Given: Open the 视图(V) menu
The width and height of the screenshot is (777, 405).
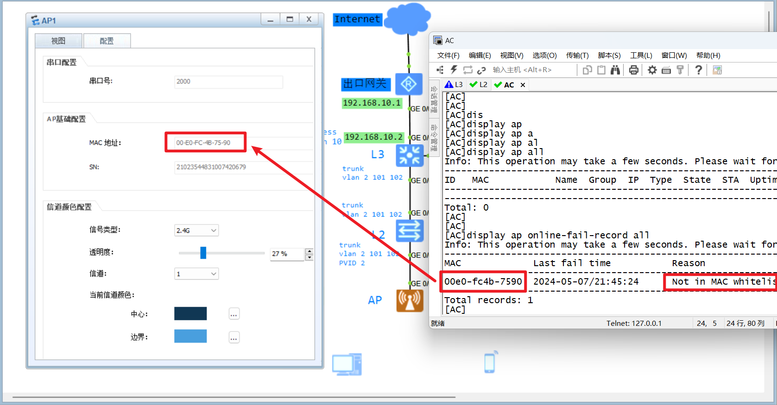Looking at the screenshot, I should coord(512,56).
